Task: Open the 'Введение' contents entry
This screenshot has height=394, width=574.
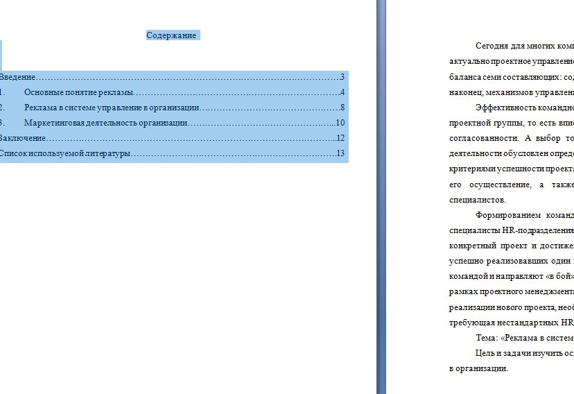Action: 17,77
